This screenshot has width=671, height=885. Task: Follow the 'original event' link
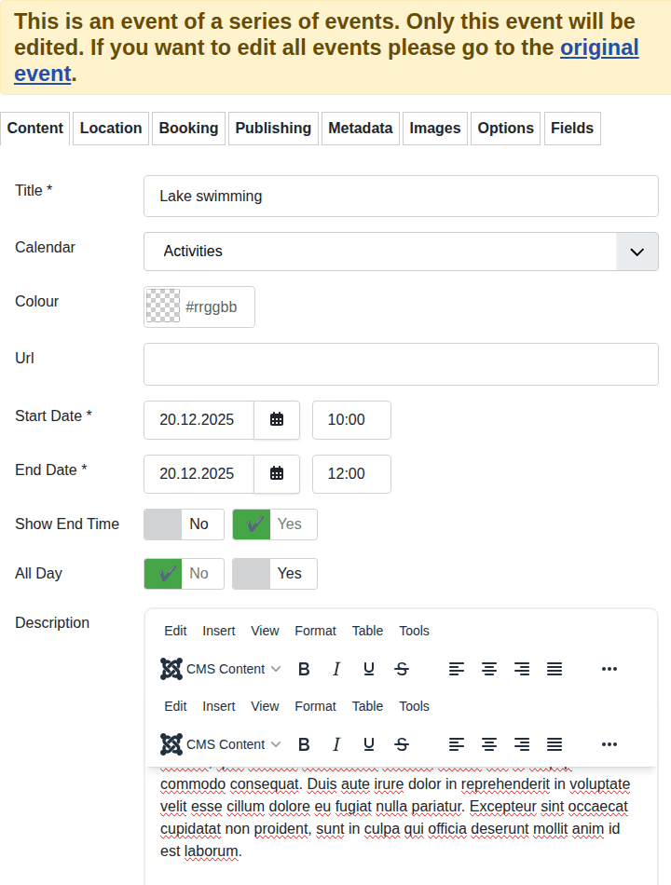pos(599,48)
